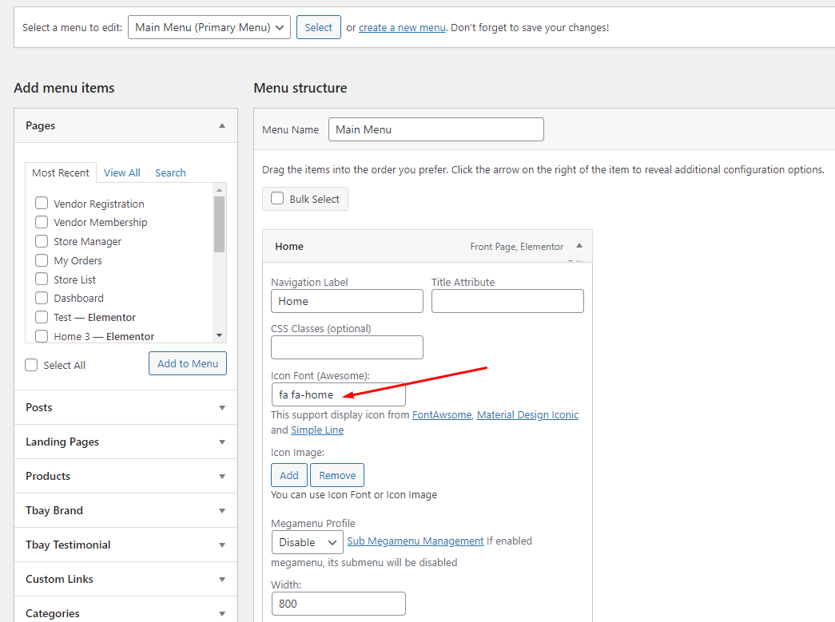Open Sub Megamenu Management link

[416, 541]
